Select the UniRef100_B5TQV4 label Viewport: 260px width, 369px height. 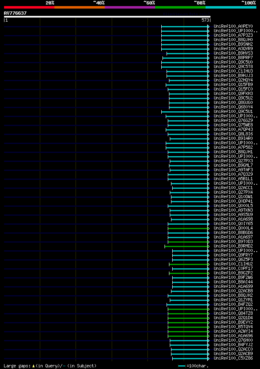coord(233,327)
